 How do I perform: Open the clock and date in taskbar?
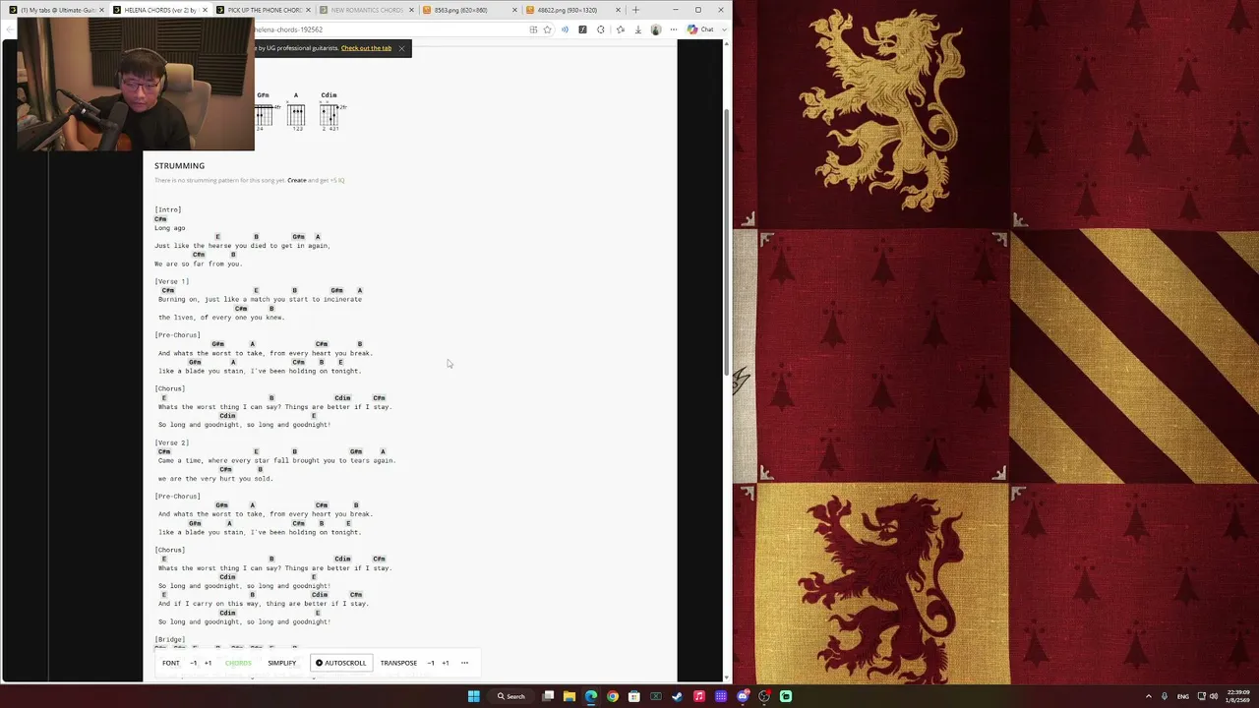tap(1235, 696)
